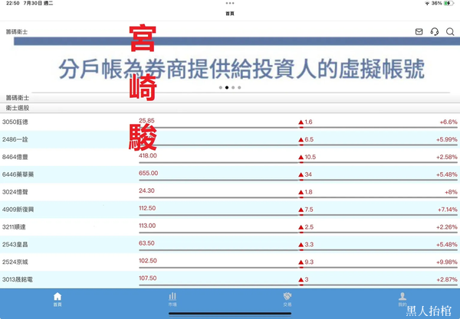460x319 pixels.
Task: Select the second banner carousel dot
Action: coord(227,88)
